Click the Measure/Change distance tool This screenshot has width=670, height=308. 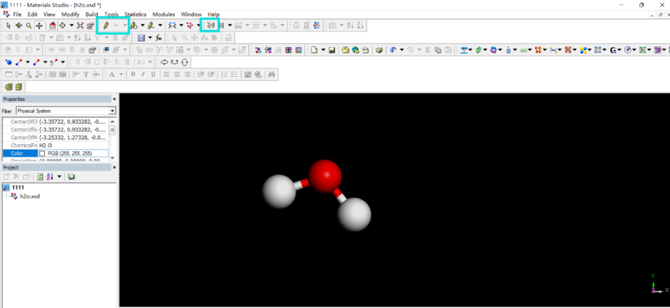point(172,25)
